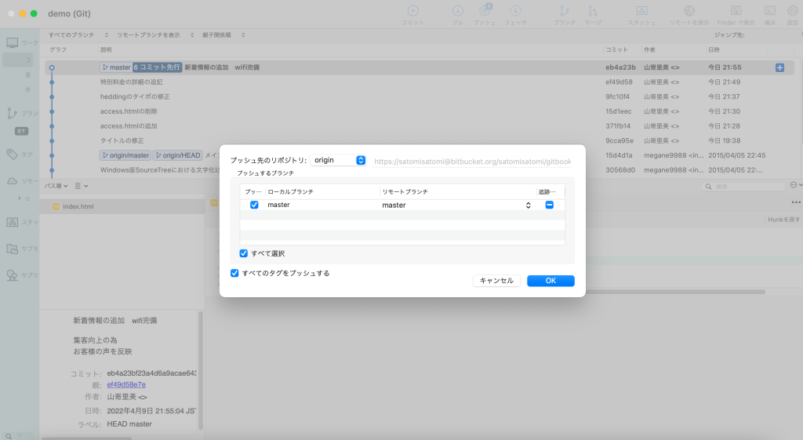Toggle the すべて選択 (Select all) checkbox
Viewport: 803px width, 440px height.
coord(244,253)
